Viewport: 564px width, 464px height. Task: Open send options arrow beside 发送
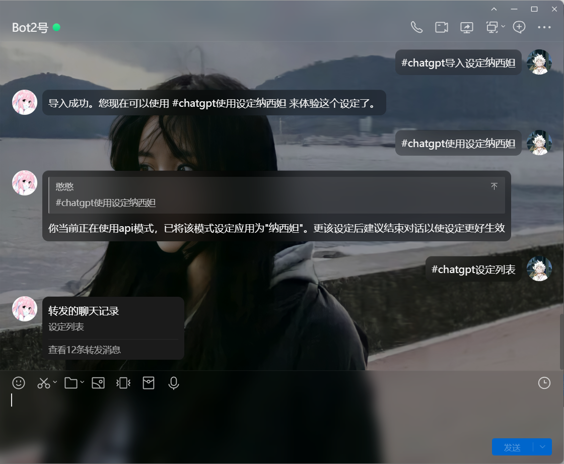click(542, 447)
